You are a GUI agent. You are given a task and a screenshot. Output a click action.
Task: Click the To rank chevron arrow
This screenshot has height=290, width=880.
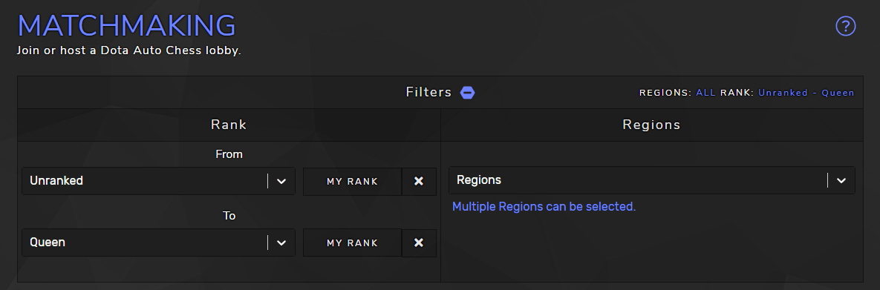(x=281, y=243)
